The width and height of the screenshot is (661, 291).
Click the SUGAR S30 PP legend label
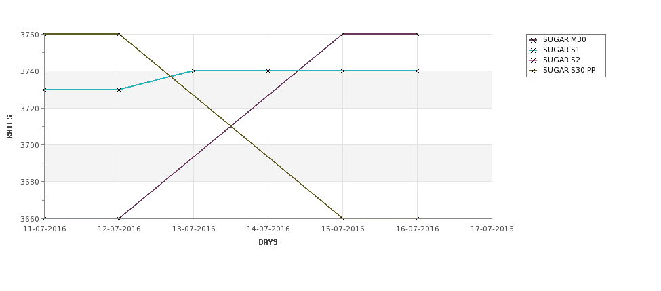coord(569,70)
